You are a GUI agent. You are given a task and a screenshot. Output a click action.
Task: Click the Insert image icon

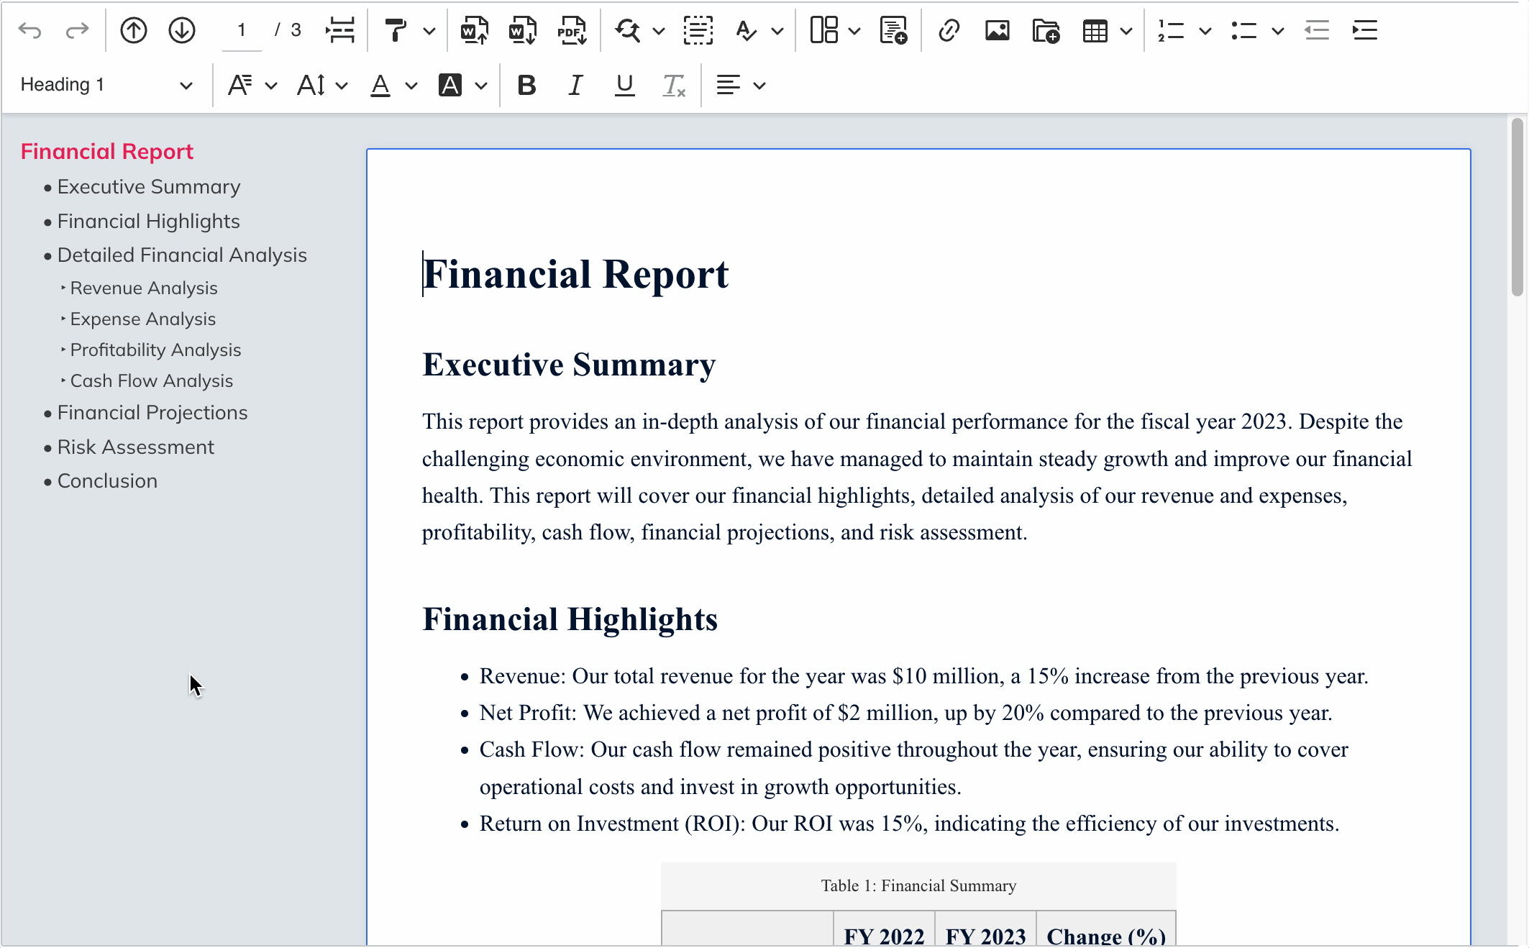tap(997, 31)
